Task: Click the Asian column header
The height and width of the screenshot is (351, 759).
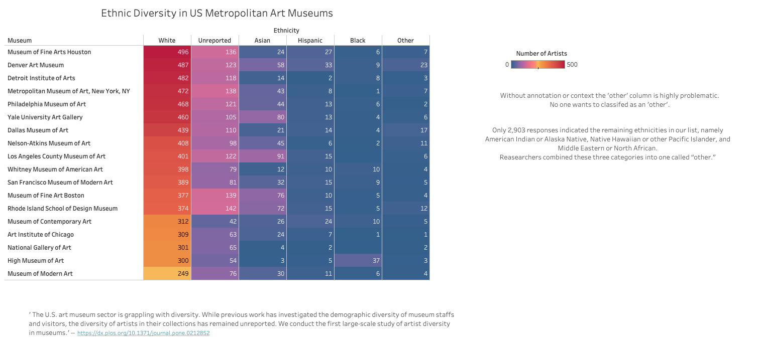Action: click(x=262, y=41)
